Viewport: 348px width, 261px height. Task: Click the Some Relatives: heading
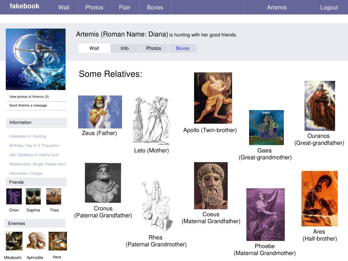(x=110, y=74)
